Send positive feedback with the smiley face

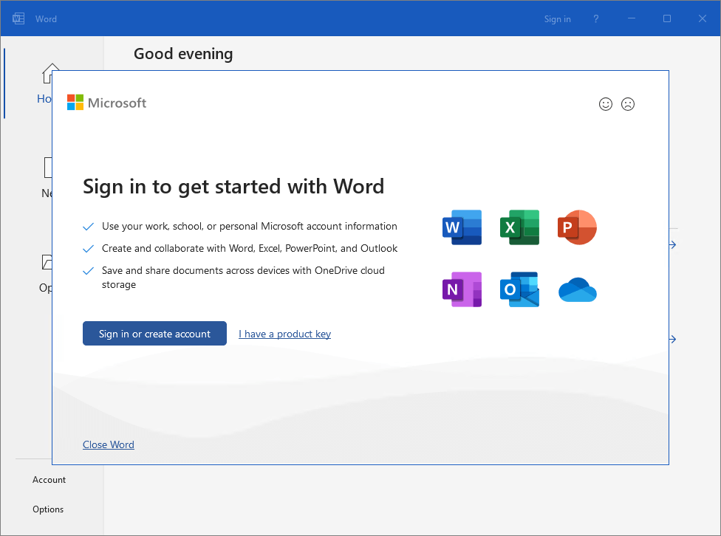tap(606, 104)
